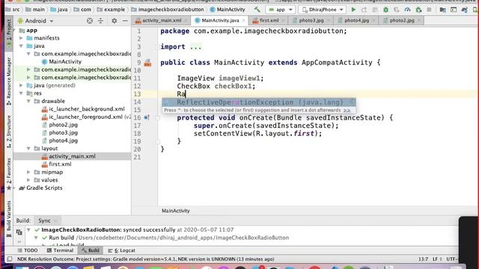Select photo4.jpg in drawable folder
Image resolution: width=479 pixels, height=269 pixels.
click(63, 140)
